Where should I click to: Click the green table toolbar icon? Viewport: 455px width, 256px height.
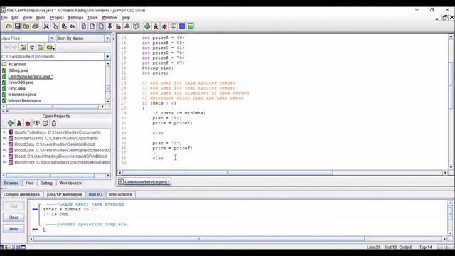pyautogui.click(x=191, y=26)
